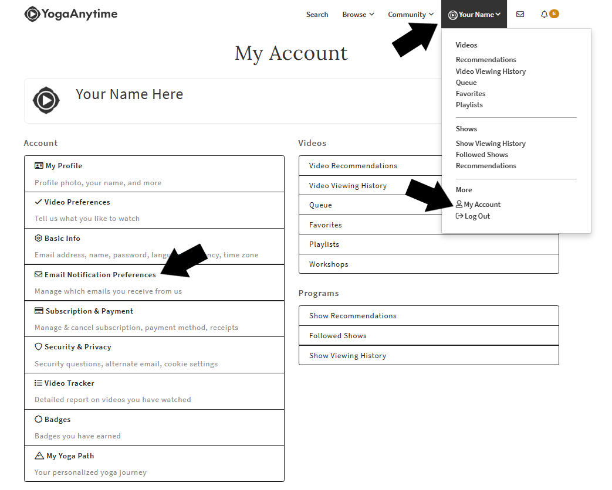The image size is (612, 490).
Task: Choose Playlists from the dropdown menu
Action: click(x=469, y=105)
